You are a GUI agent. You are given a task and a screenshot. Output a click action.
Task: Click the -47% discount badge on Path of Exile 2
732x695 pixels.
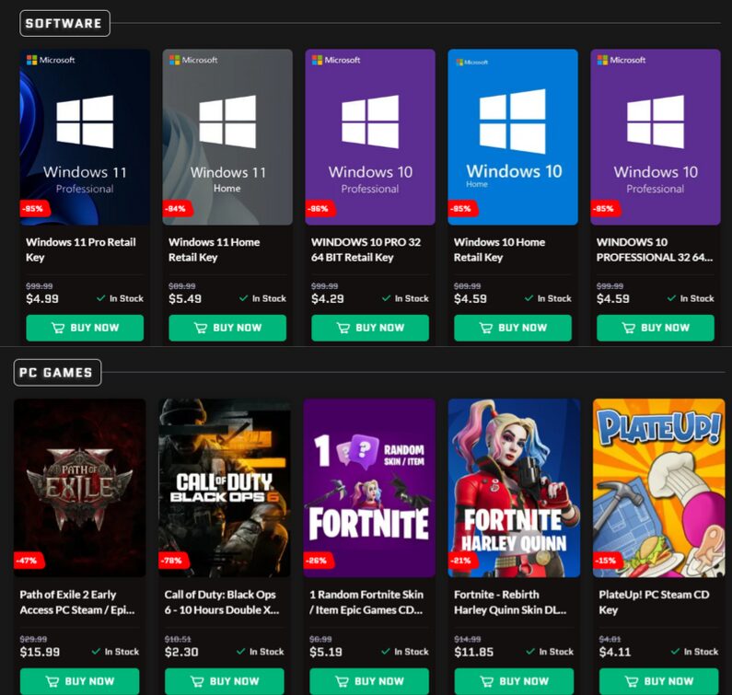pos(27,561)
